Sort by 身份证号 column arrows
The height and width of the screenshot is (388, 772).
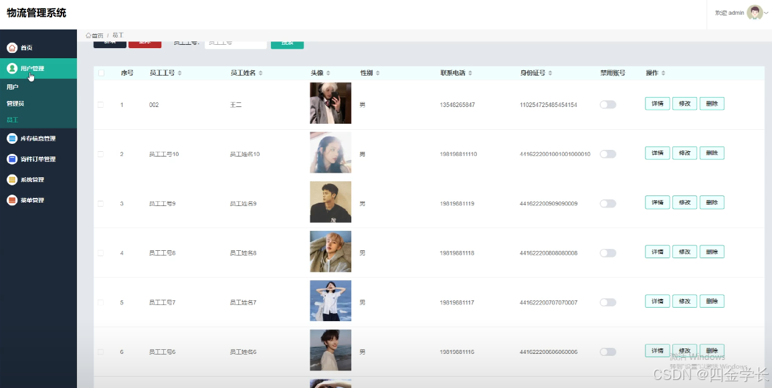tap(550, 73)
